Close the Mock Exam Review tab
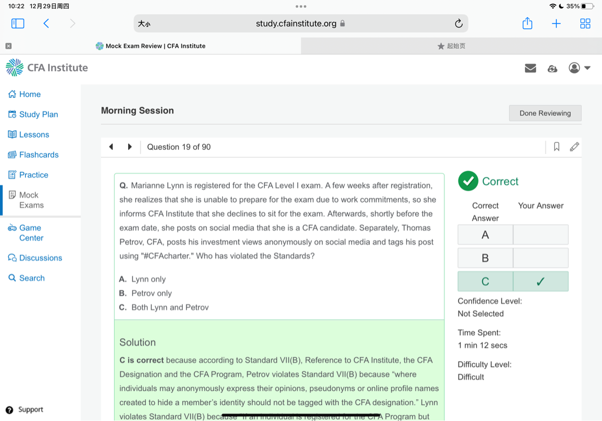The height and width of the screenshot is (421, 602). pyautogui.click(x=8, y=46)
